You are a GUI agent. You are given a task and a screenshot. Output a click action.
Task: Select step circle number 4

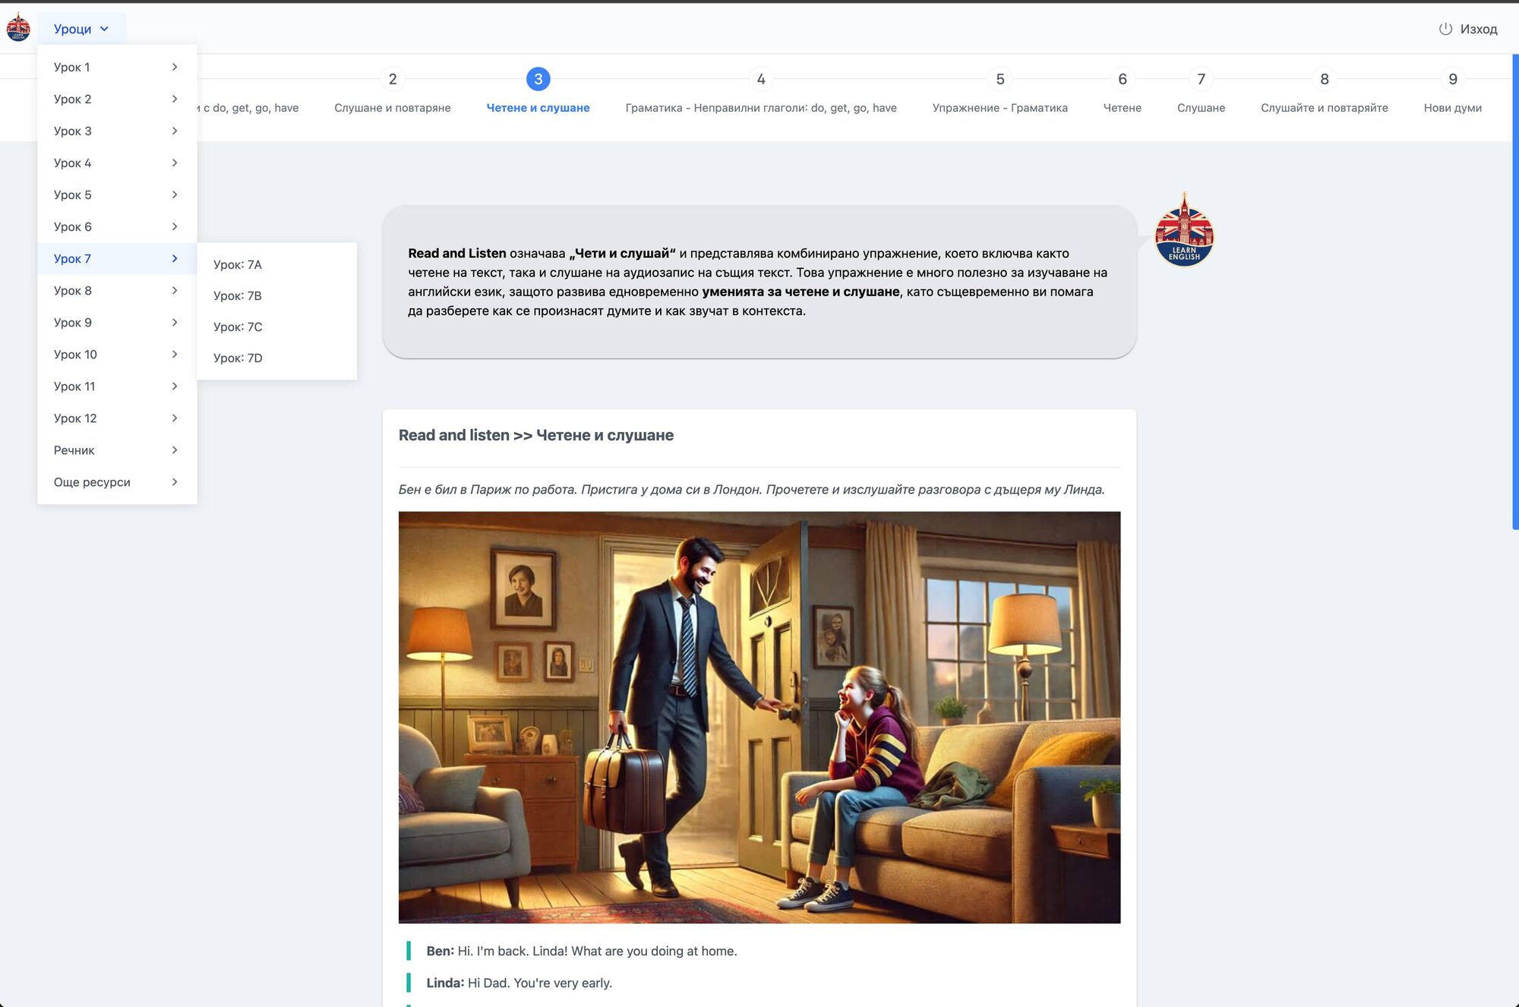[761, 79]
